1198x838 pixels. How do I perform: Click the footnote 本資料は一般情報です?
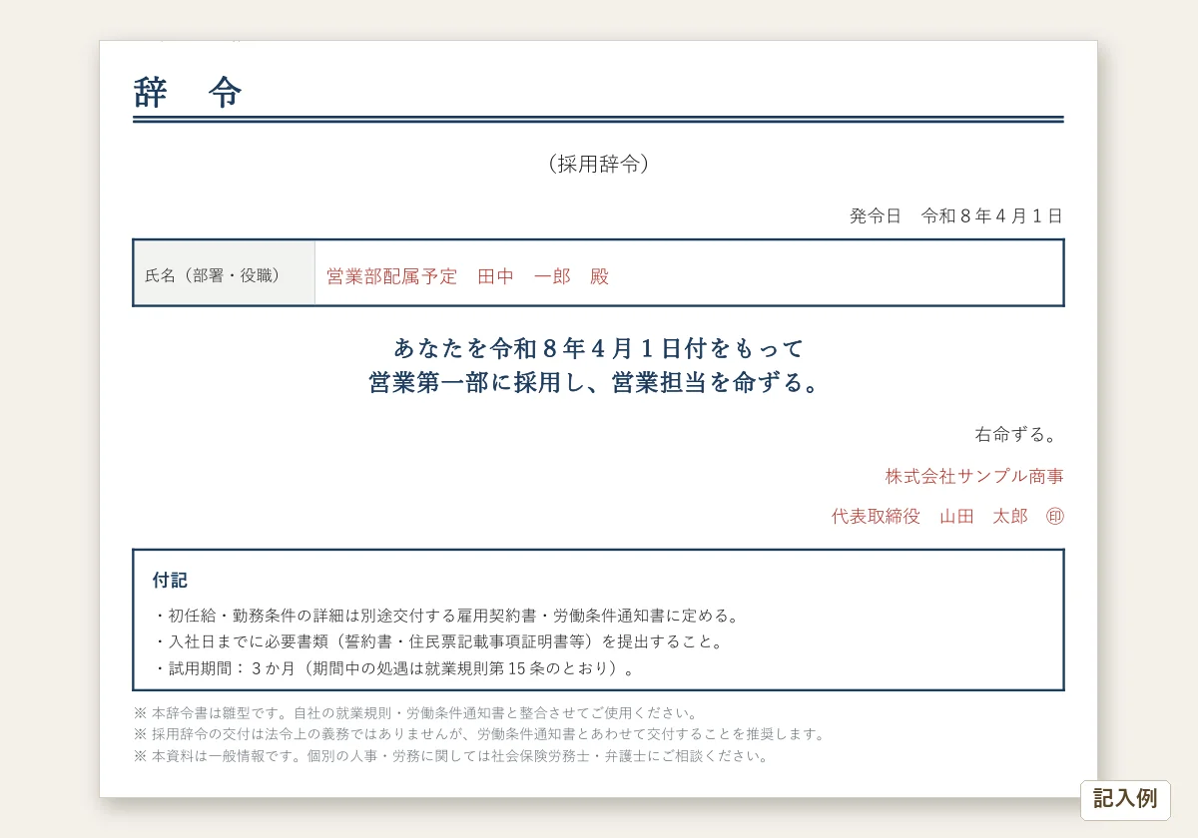click(451, 756)
